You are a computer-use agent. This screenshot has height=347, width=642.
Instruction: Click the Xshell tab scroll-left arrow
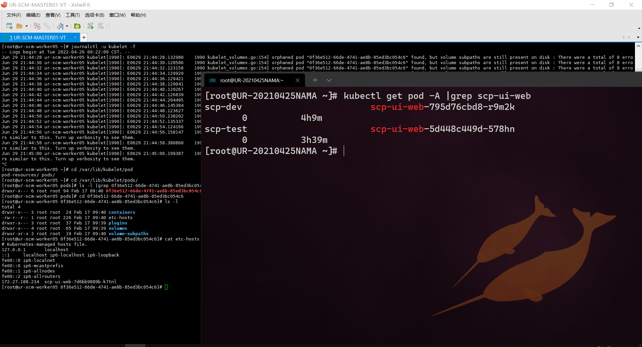623,37
